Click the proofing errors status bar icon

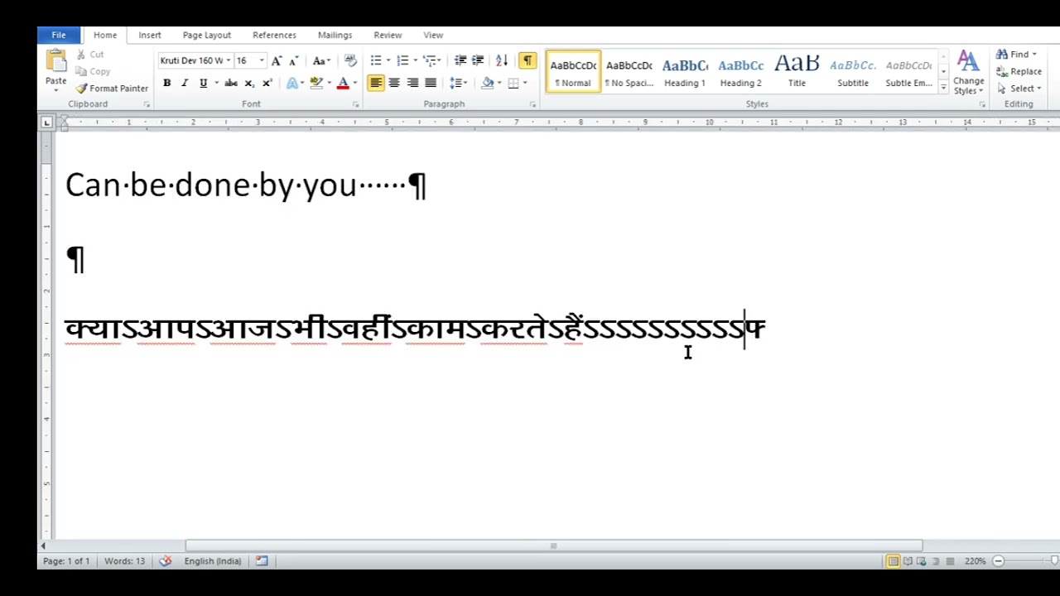click(166, 561)
